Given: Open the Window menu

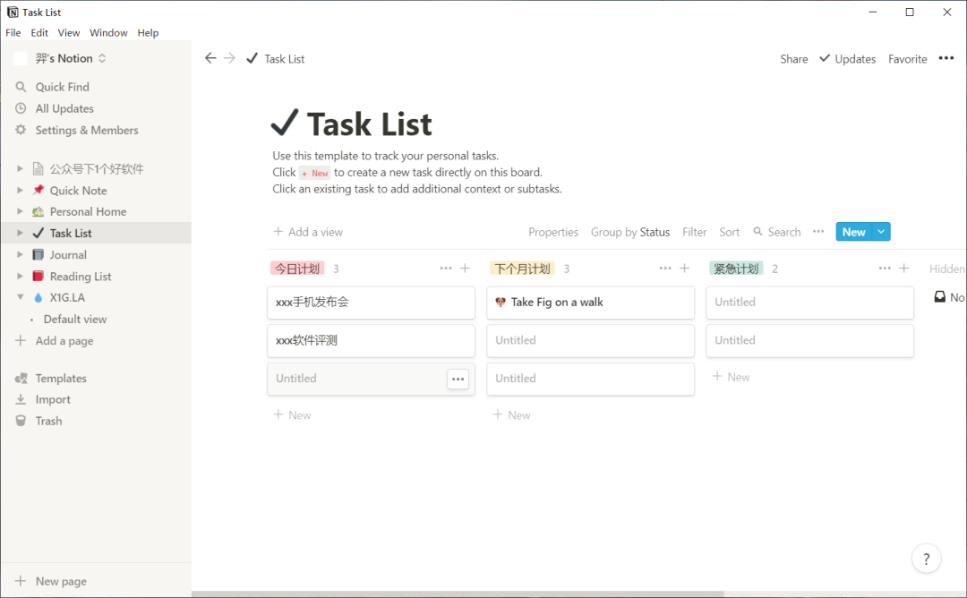Looking at the screenshot, I should coord(108,32).
